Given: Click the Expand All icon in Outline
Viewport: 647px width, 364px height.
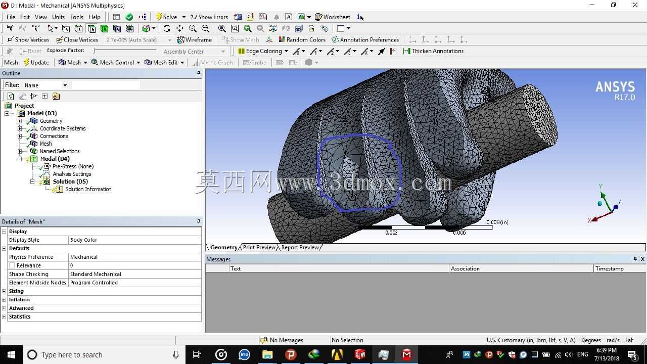Looking at the screenshot, I should [x=44, y=96].
